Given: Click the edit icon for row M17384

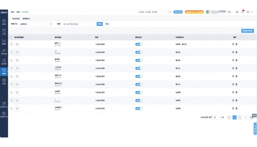Looking at the screenshot, I should click(233, 44).
